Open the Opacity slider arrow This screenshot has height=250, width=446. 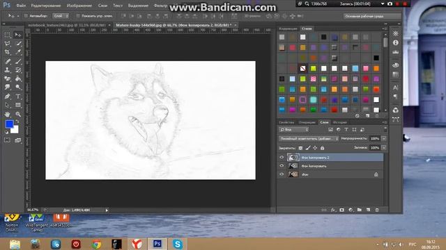pyautogui.click(x=384, y=139)
